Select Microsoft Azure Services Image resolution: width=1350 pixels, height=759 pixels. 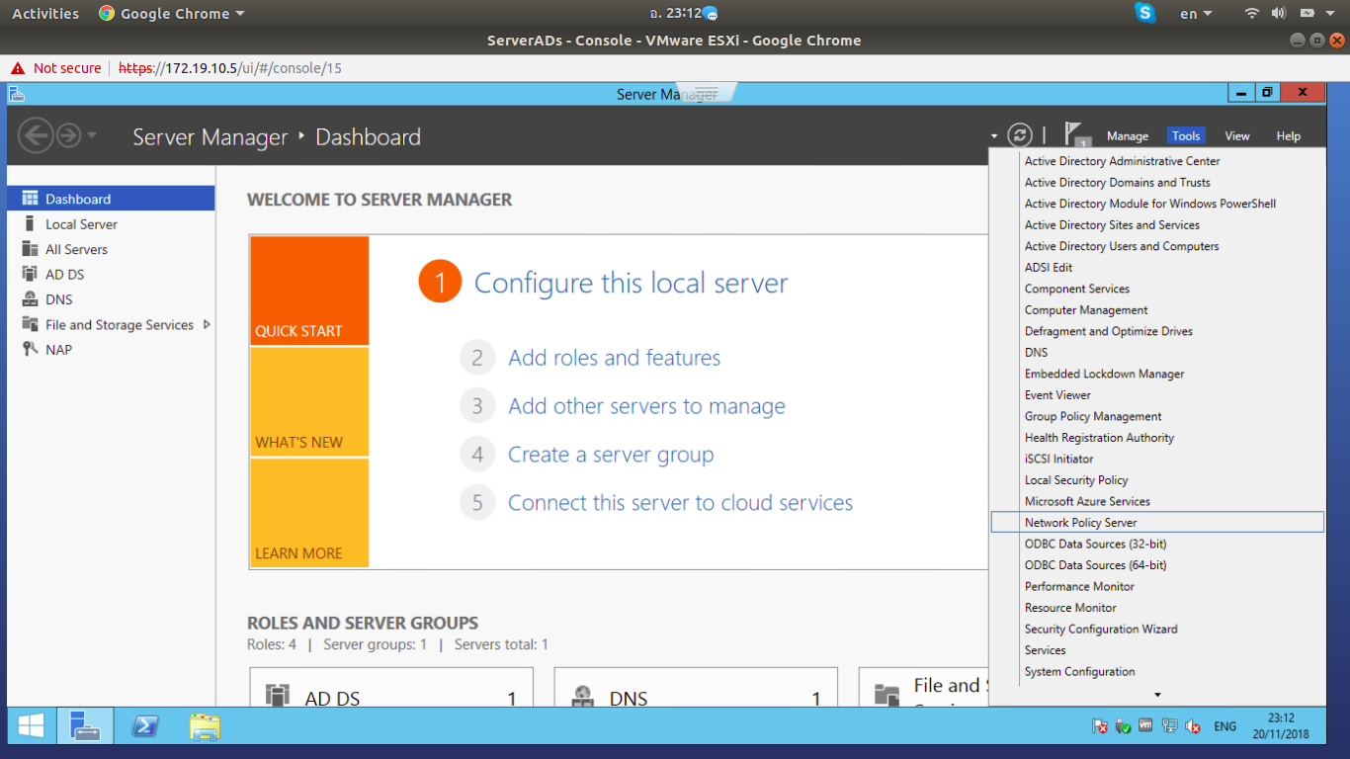pyautogui.click(x=1157, y=501)
